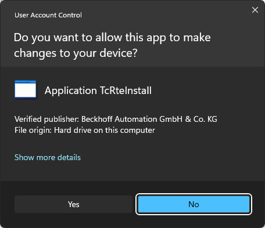Click the changes to your device? line
Viewport: 265px width, 228px height.
coord(76,53)
